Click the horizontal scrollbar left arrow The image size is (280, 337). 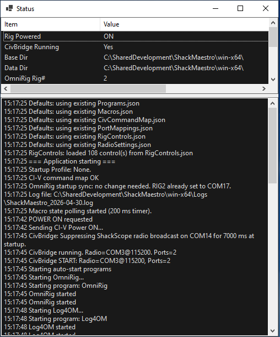pos(6,88)
